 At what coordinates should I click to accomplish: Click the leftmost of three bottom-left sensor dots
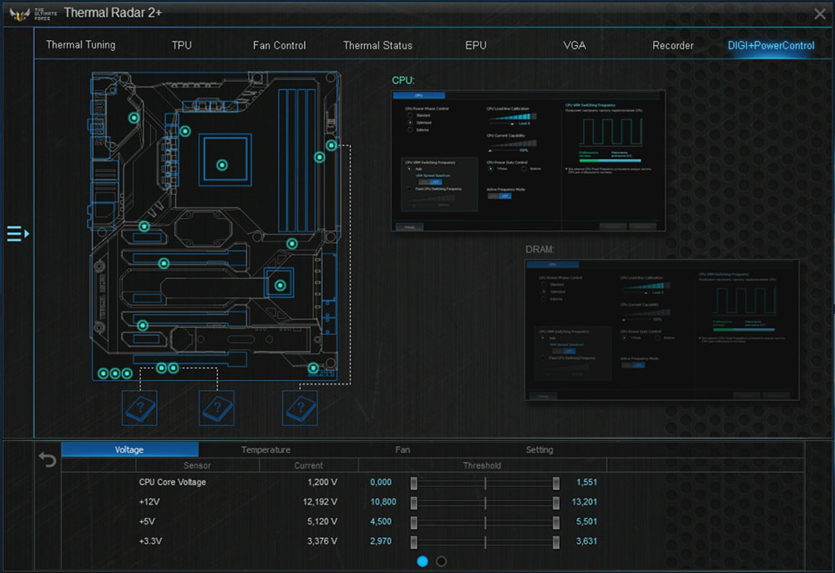pos(104,373)
